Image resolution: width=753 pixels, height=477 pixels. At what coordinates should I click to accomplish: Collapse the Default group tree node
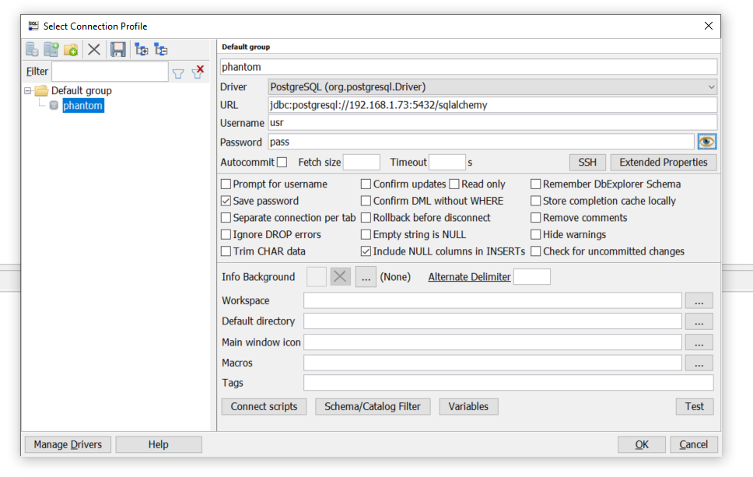(28, 90)
